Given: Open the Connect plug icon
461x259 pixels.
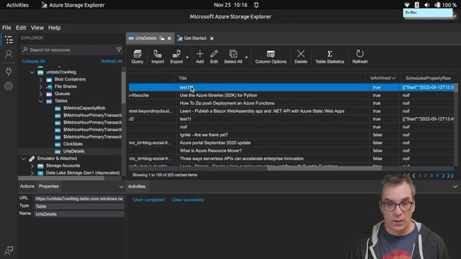Looking at the screenshot, I should 9,71.
